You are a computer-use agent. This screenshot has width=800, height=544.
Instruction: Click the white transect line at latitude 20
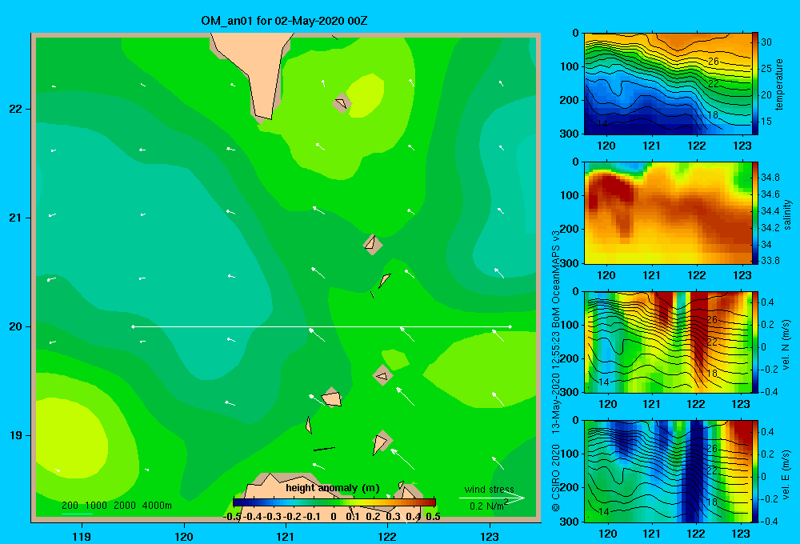pos(322,326)
